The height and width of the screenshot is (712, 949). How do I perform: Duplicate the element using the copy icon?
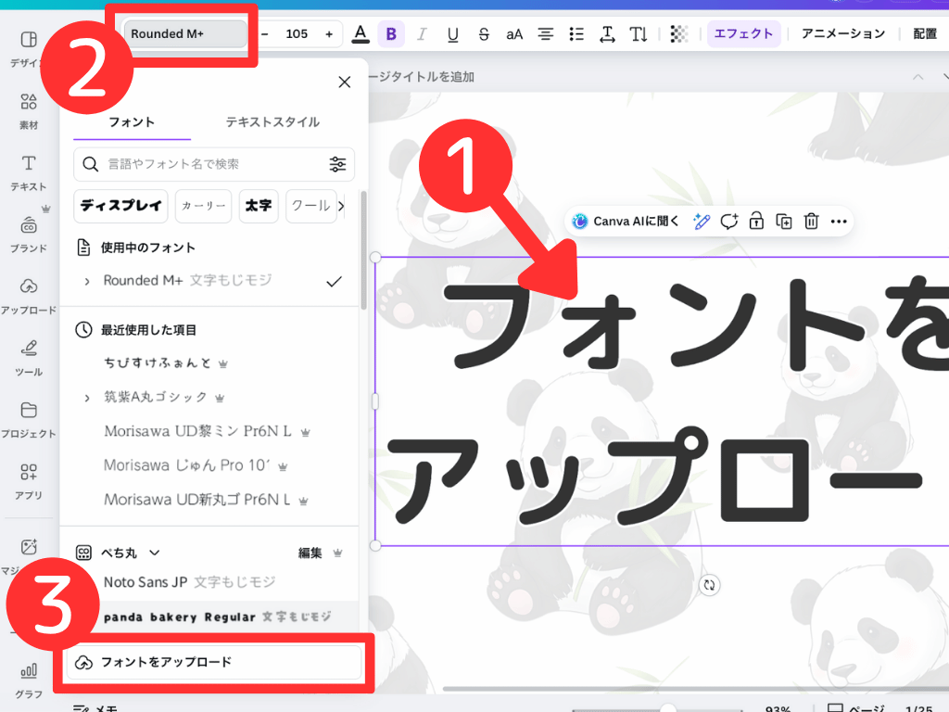tap(783, 222)
